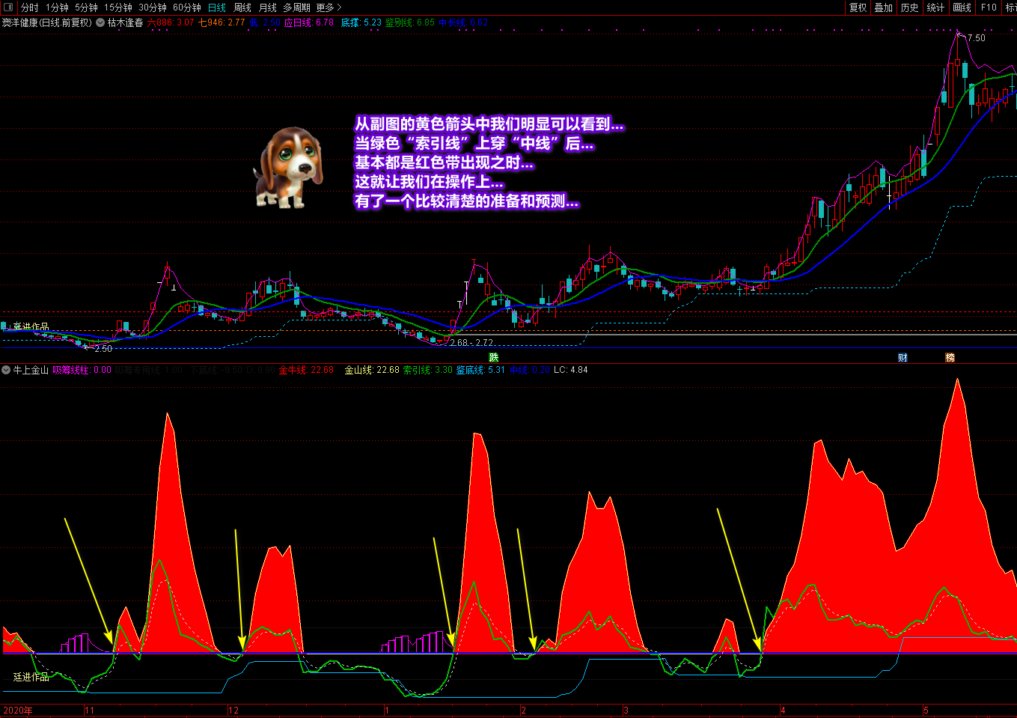1017x718 pixels.
Task: Click the 财 financial event marker
Action: pos(903,358)
